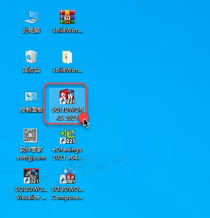Click the SOLIDWO... Compose text label
The width and height of the screenshot is (210, 218).
tap(67, 193)
